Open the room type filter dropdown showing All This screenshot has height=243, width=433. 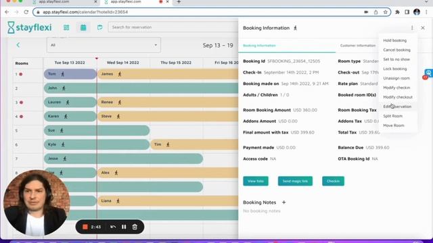[104, 45]
